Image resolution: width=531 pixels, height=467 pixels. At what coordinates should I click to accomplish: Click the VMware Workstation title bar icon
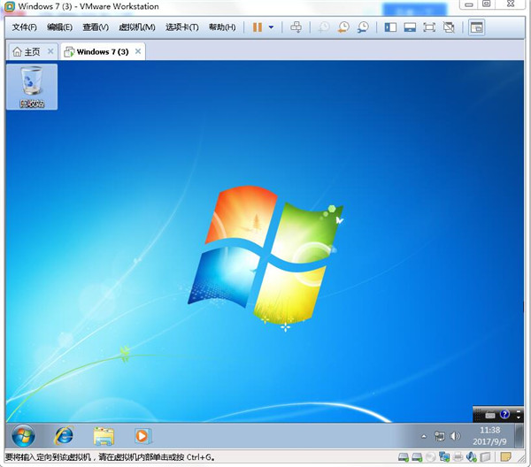click(x=9, y=6)
